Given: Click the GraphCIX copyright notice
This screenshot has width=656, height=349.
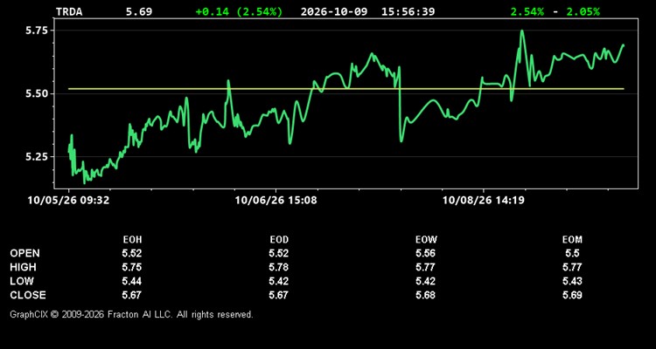Looking at the screenshot, I should coord(131,314).
